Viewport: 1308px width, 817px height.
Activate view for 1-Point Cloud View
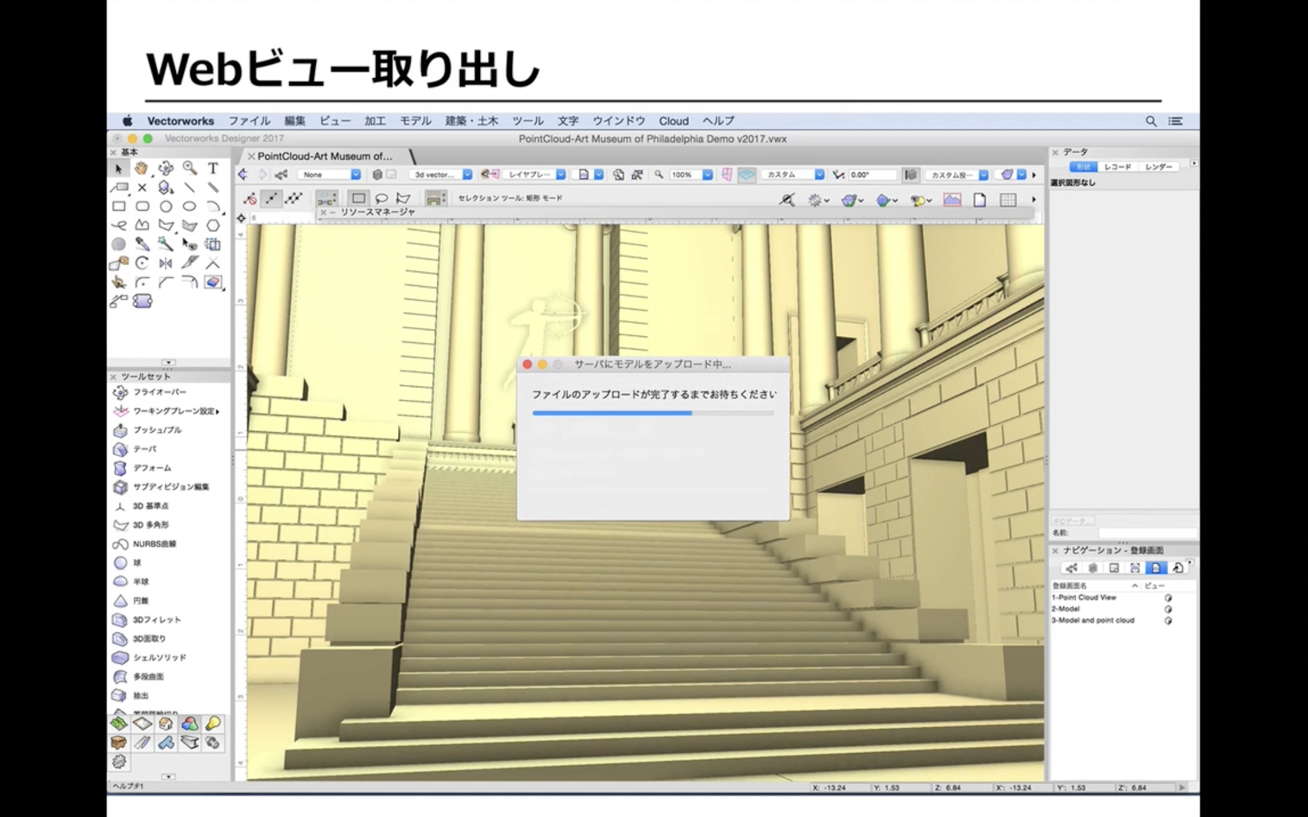(1168, 598)
